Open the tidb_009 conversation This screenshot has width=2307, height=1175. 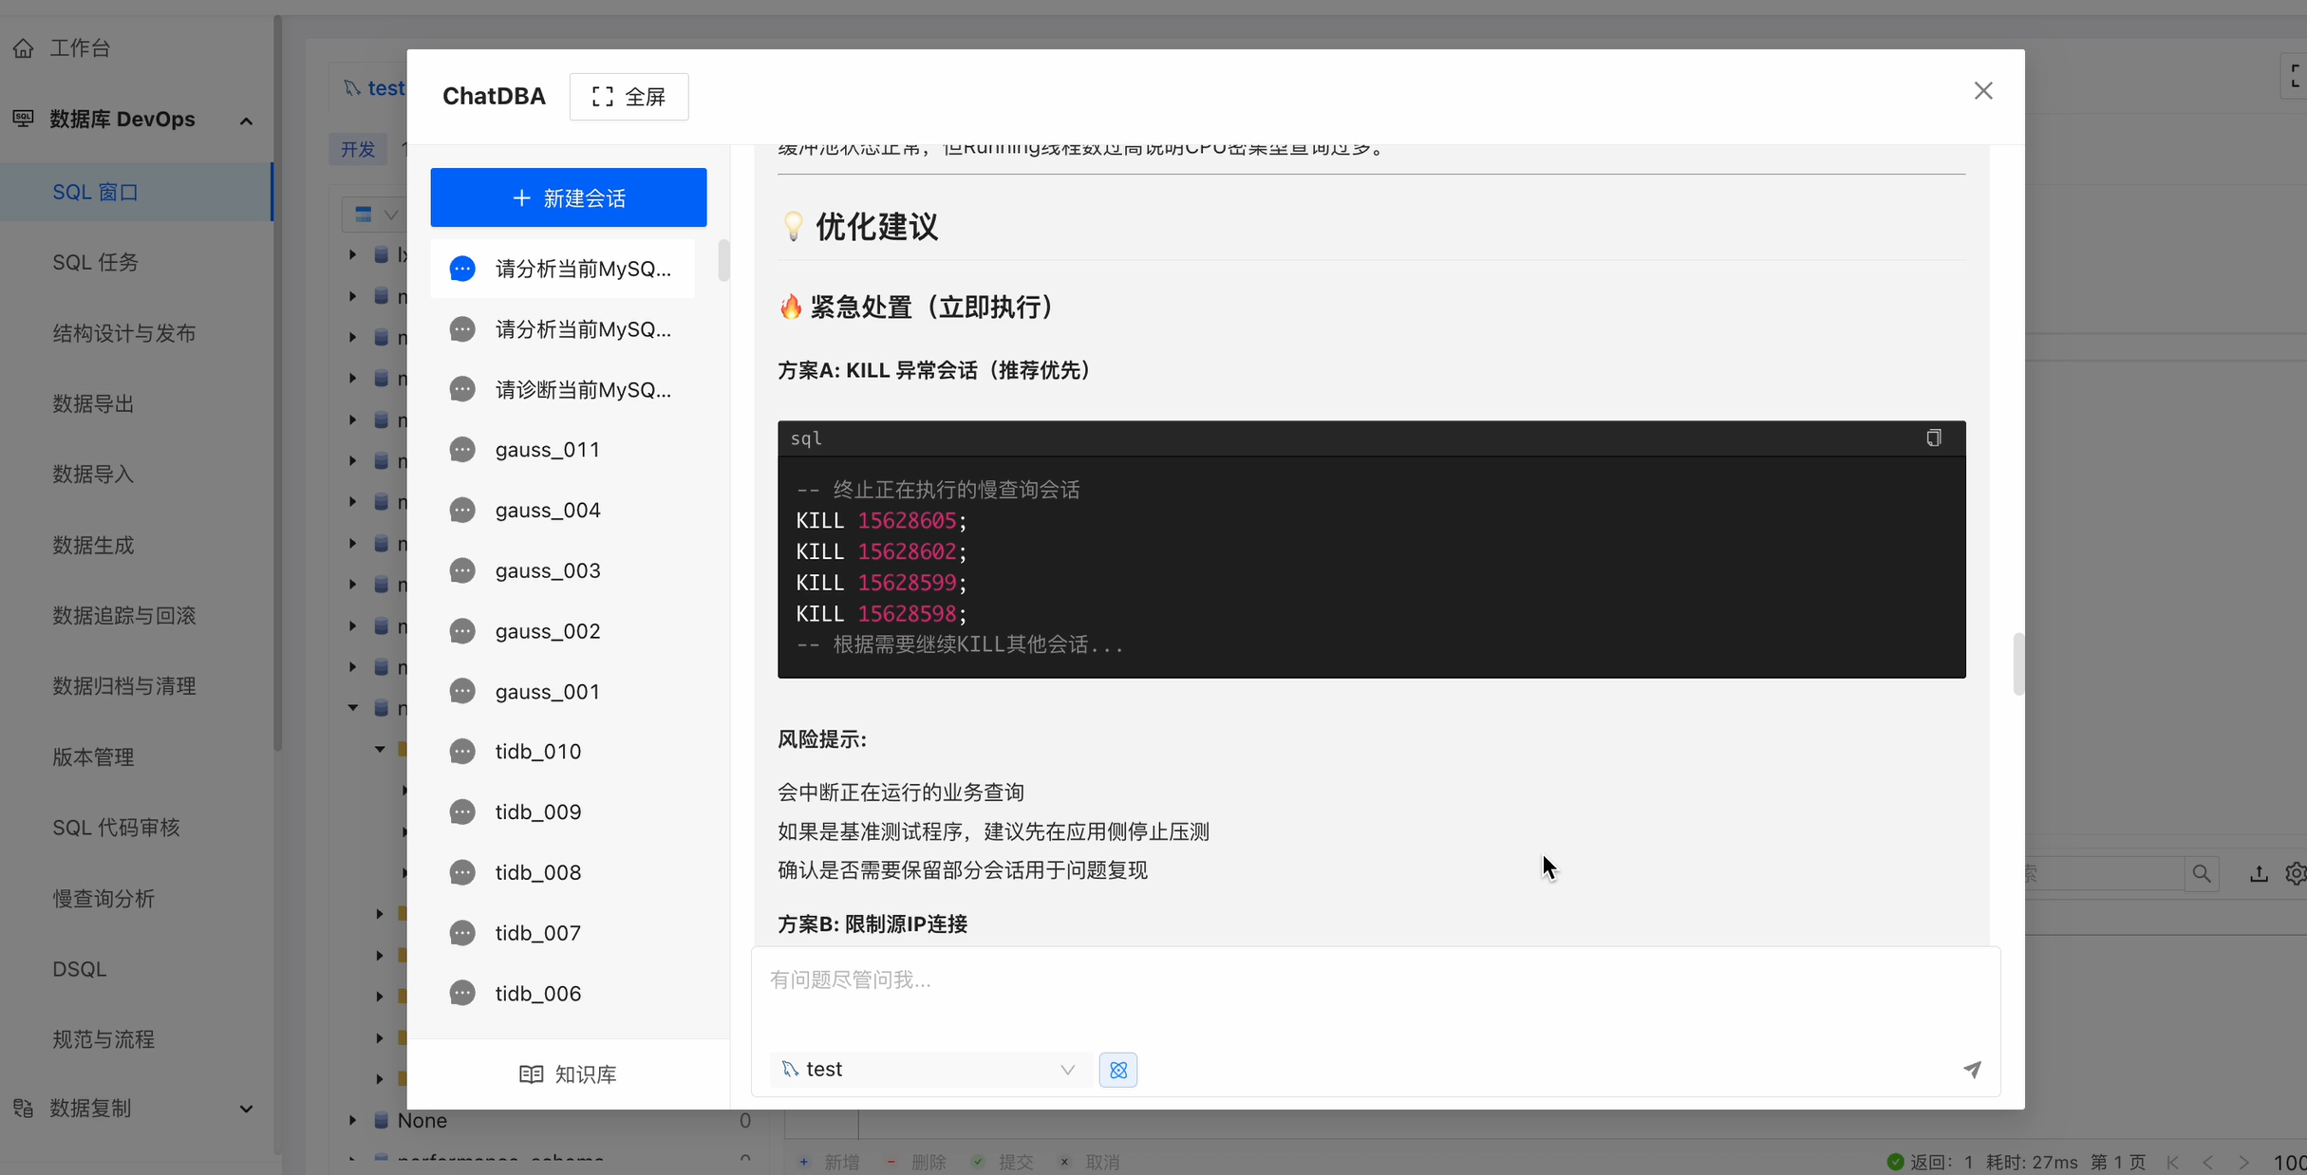tap(562, 812)
